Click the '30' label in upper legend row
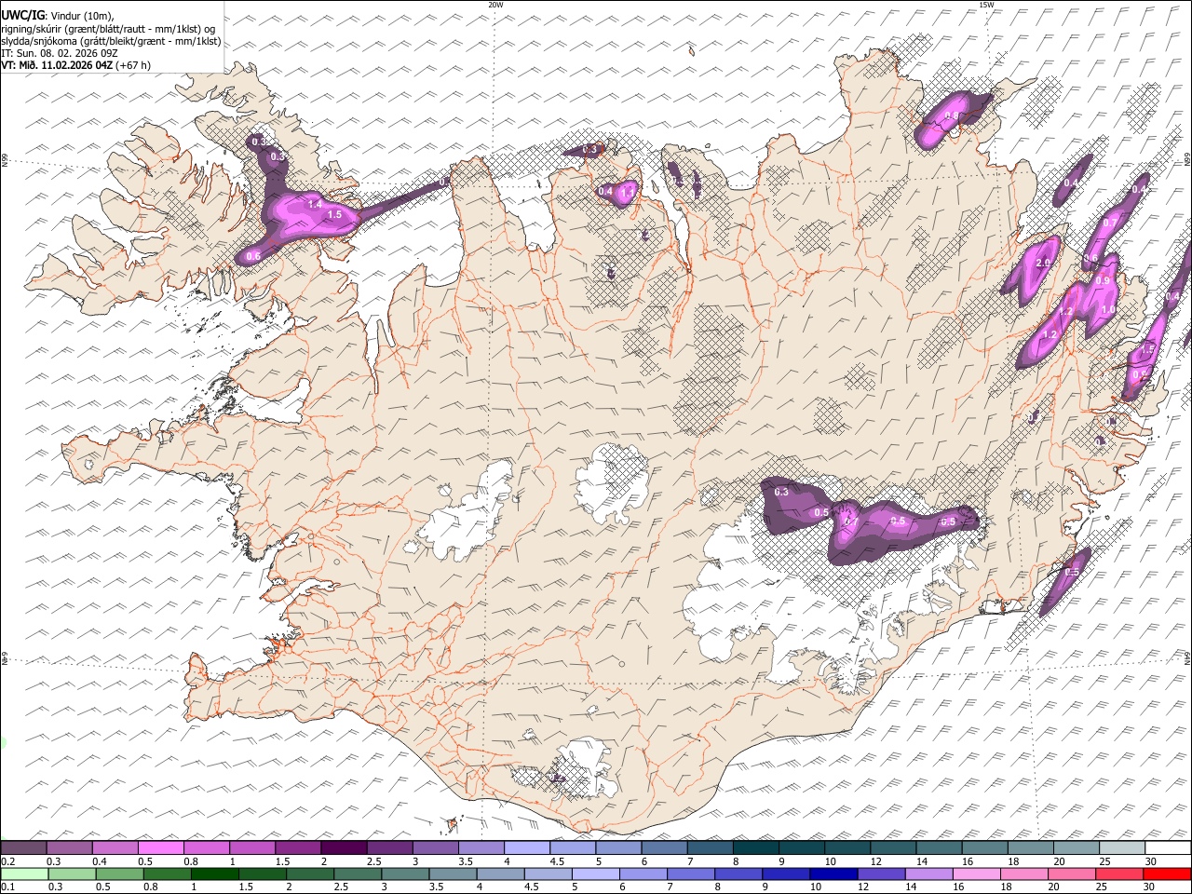 [1150, 861]
